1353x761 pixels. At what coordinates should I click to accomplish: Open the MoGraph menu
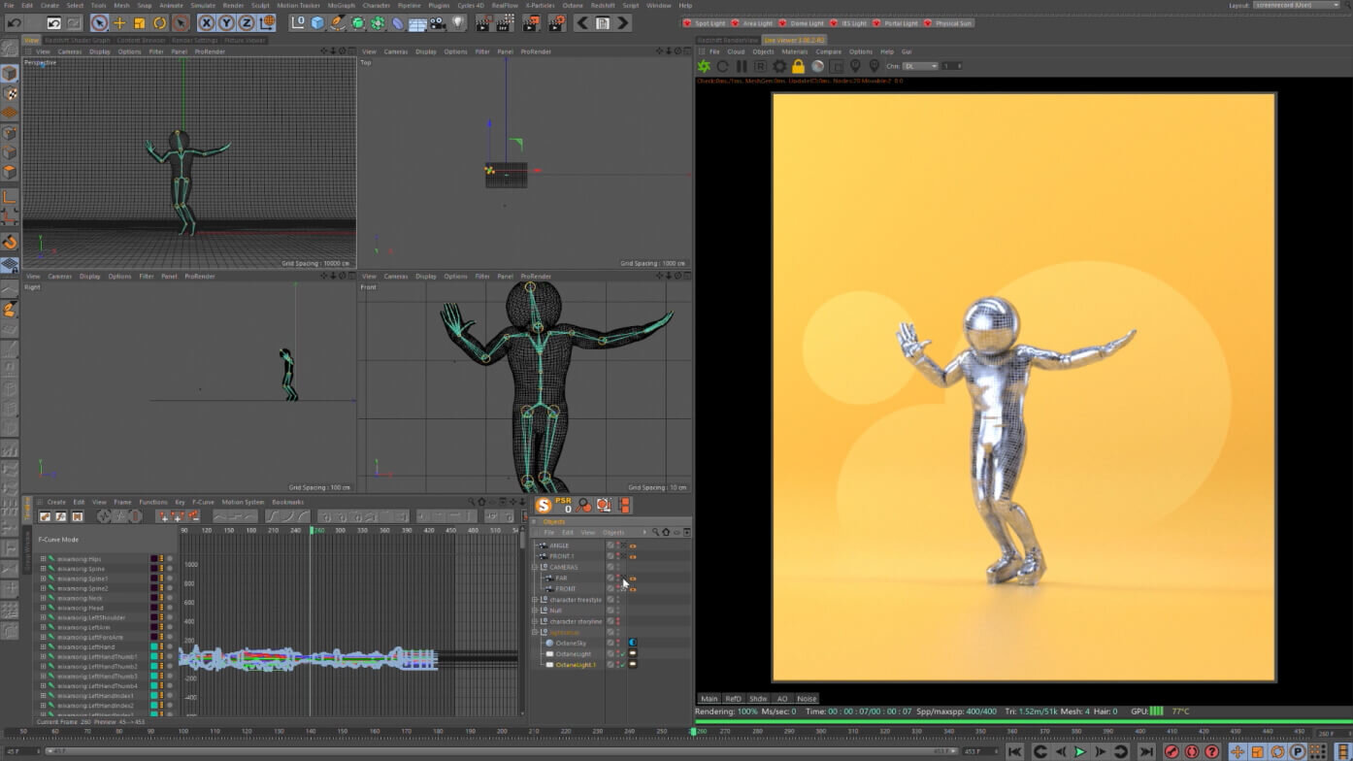tap(341, 6)
